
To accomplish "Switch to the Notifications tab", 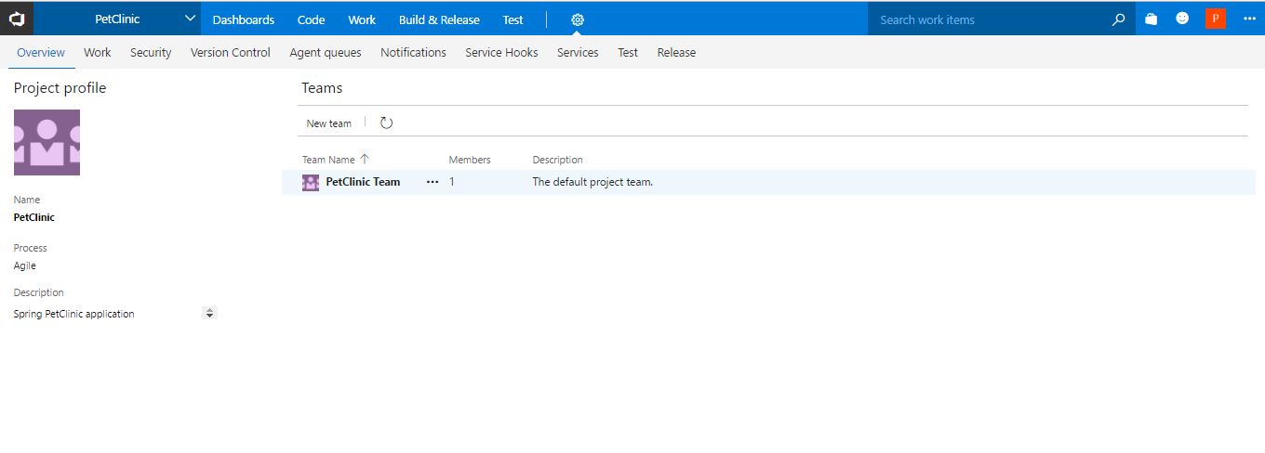I will tap(413, 52).
